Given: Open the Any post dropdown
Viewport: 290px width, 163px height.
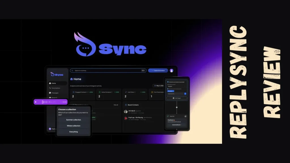Looking at the screenshot, I should click(176, 86).
